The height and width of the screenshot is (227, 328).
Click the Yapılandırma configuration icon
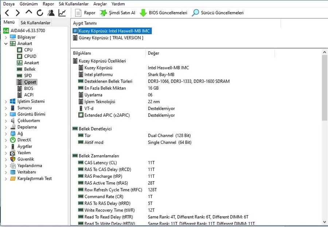[x=13, y=166]
